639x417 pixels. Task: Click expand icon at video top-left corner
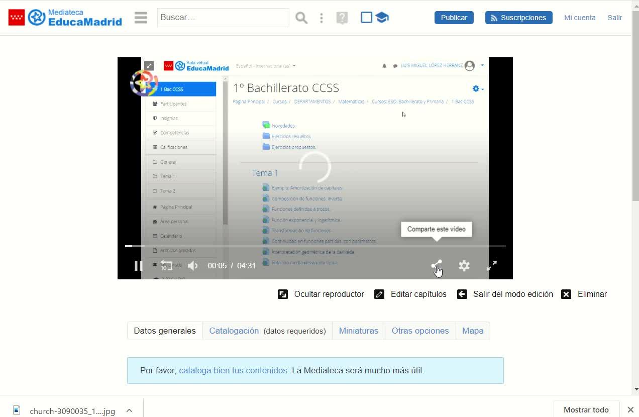click(x=149, y=66)
